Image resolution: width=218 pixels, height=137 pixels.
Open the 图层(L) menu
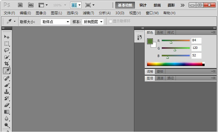click(x=56, y=13)
